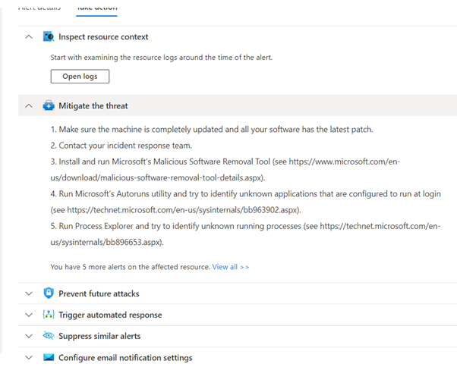Collapse the Mitigate the threat section chevron
Screen dimensions: 457x367
pyautogui.click(x=29, y=106)
